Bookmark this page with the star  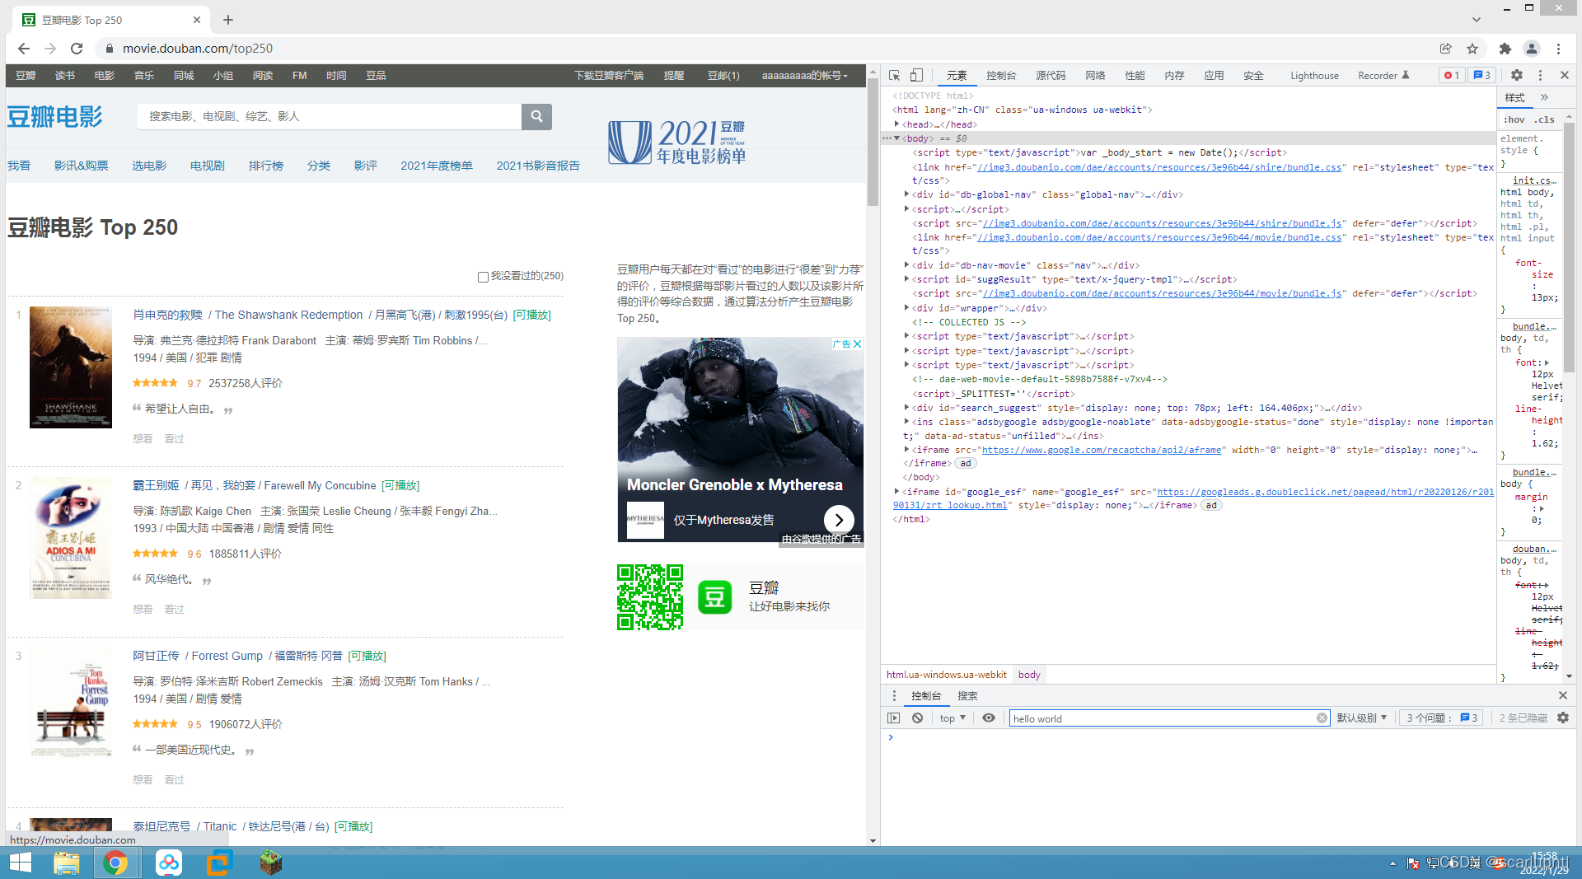pos(1472,49)
